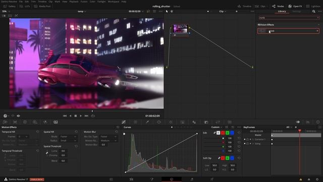Open the viewer zoom percentage dropdown
Viewport: 323px width, 182px height.
pos(6,11)
